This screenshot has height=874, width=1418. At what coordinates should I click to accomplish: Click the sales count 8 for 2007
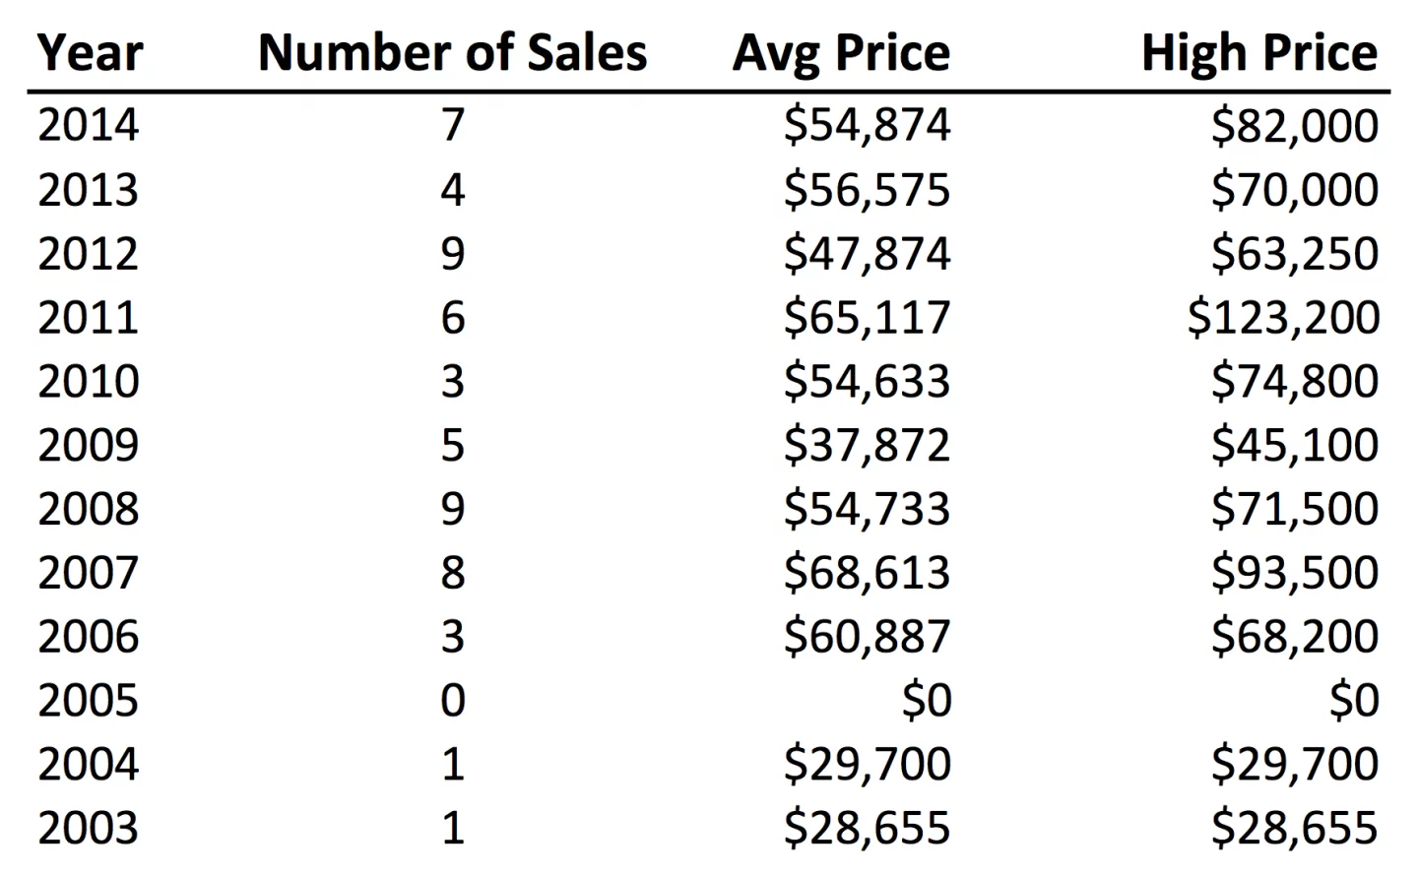coord(452,572)
